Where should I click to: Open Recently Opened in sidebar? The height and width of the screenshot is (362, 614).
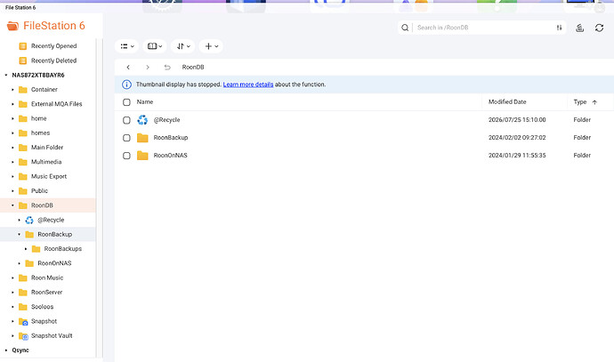click(53, 45)
